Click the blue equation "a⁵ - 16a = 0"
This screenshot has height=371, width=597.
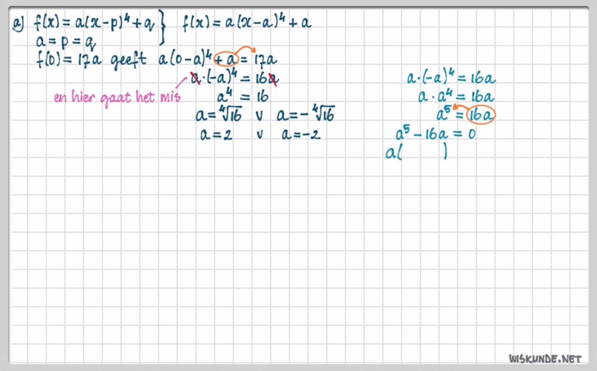tap(435, 135)
